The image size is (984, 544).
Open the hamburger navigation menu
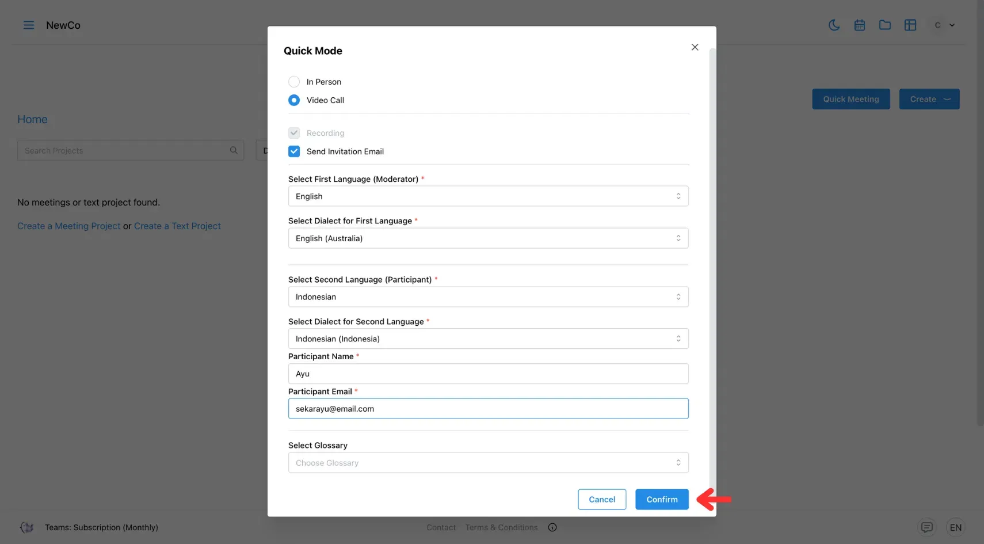[x=28, y=25]
